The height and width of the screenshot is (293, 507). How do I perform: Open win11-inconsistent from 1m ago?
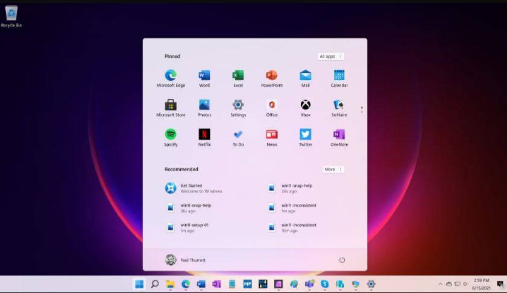click(292, 208)
